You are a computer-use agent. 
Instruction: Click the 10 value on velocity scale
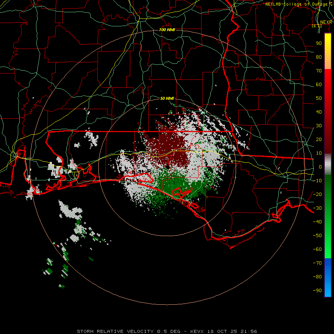(x=319, y=153)
